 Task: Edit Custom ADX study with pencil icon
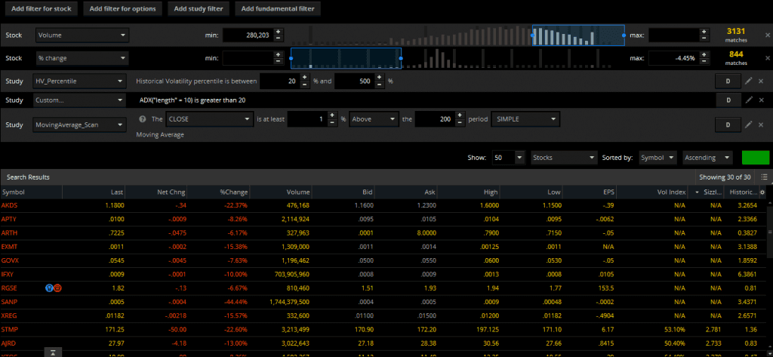coord(749,100)
